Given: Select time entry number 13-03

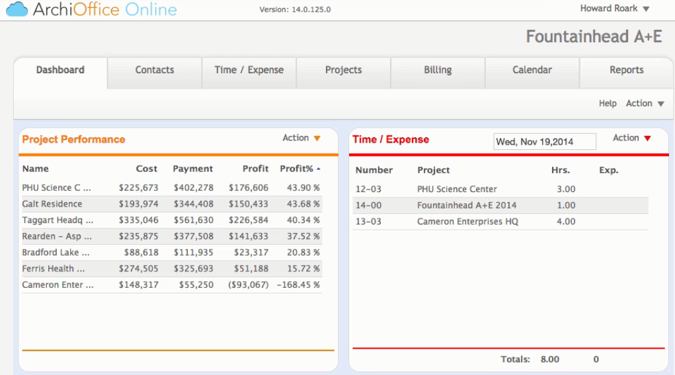Looking at the screenshot, I should [x=368, y=221].
